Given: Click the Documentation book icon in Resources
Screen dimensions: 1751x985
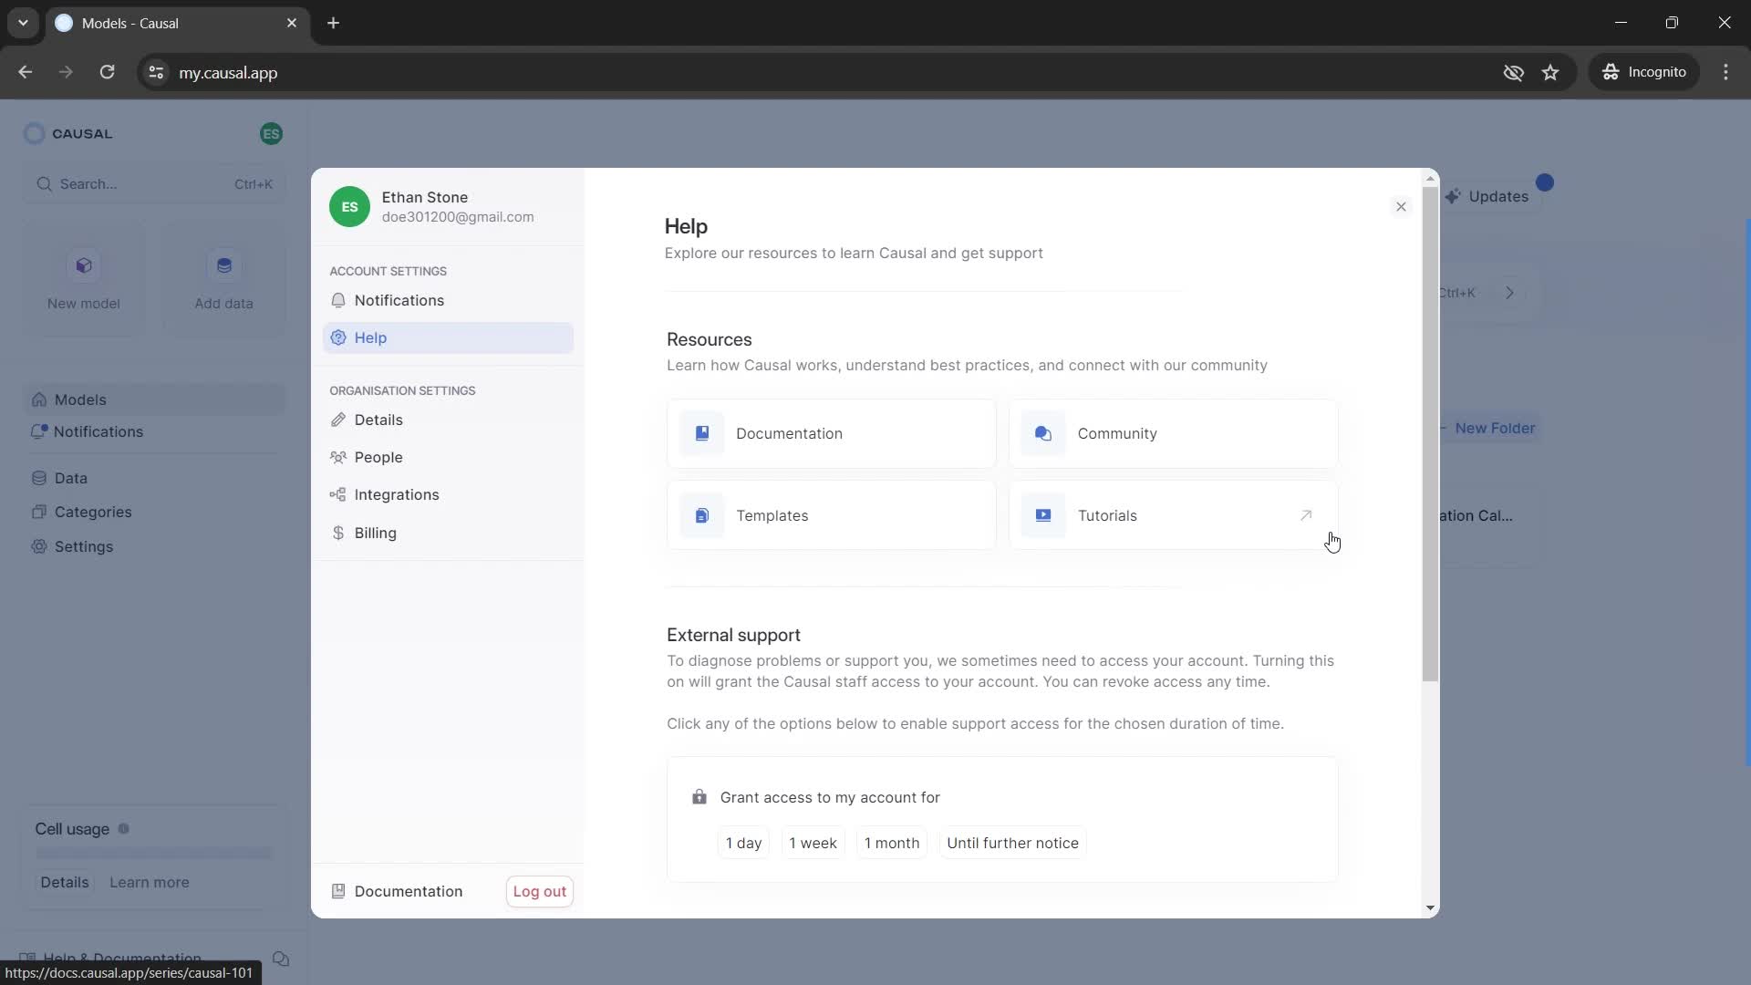Looking at the screenshot, I should [x=701, y=433].
